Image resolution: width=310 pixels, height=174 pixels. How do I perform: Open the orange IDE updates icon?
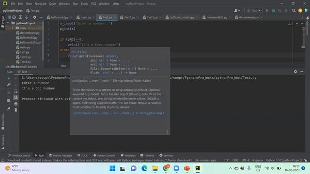point(300,11)
